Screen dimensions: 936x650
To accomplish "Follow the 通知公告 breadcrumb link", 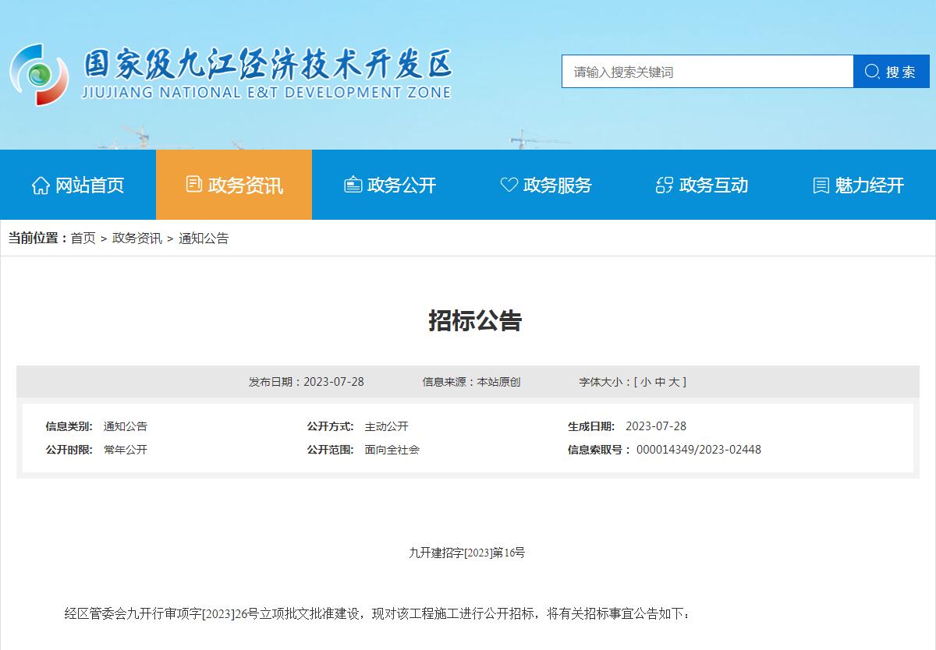I will (204, 238).
